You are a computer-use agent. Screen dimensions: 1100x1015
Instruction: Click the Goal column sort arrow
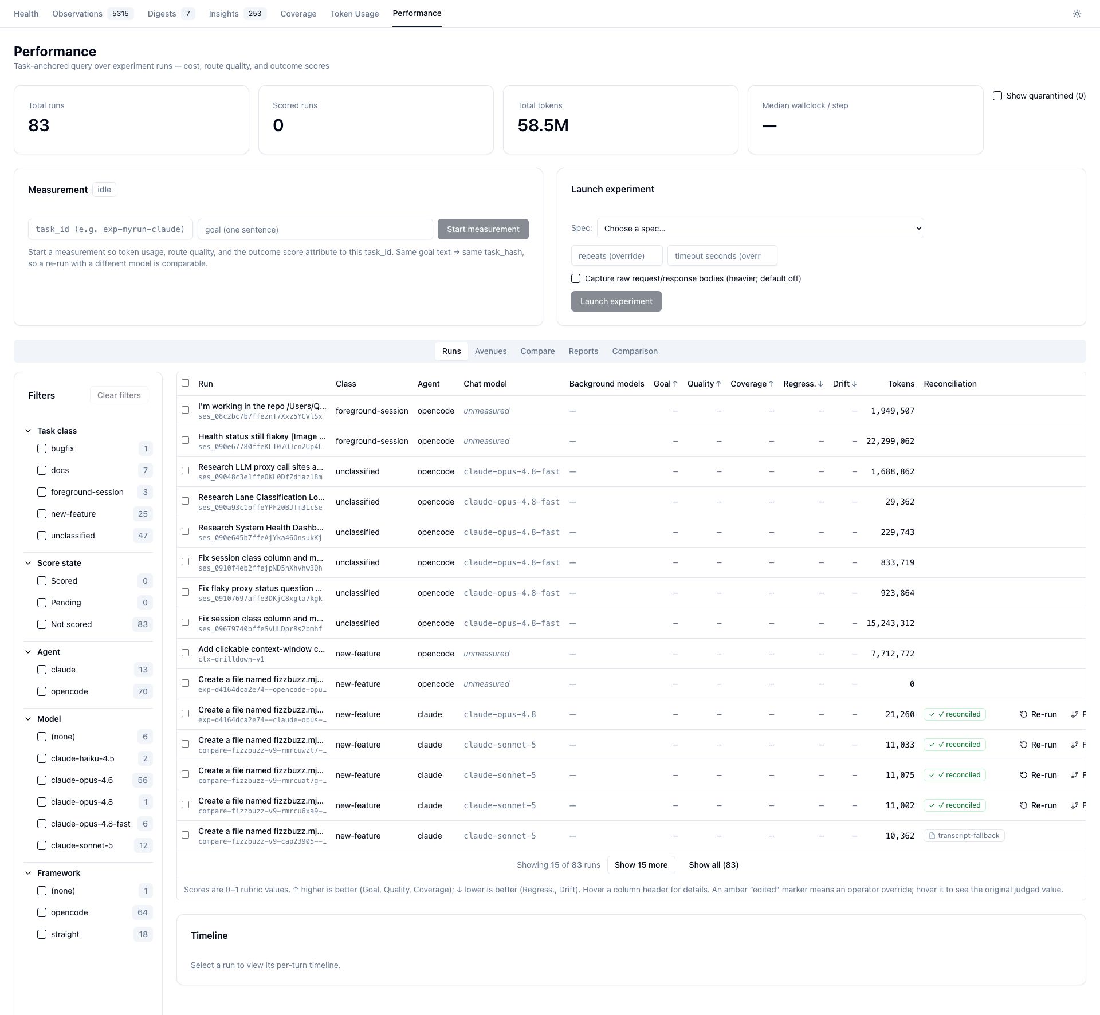point(675,384)
